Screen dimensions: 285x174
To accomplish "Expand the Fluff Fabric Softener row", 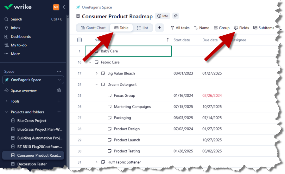I will 97,162.
